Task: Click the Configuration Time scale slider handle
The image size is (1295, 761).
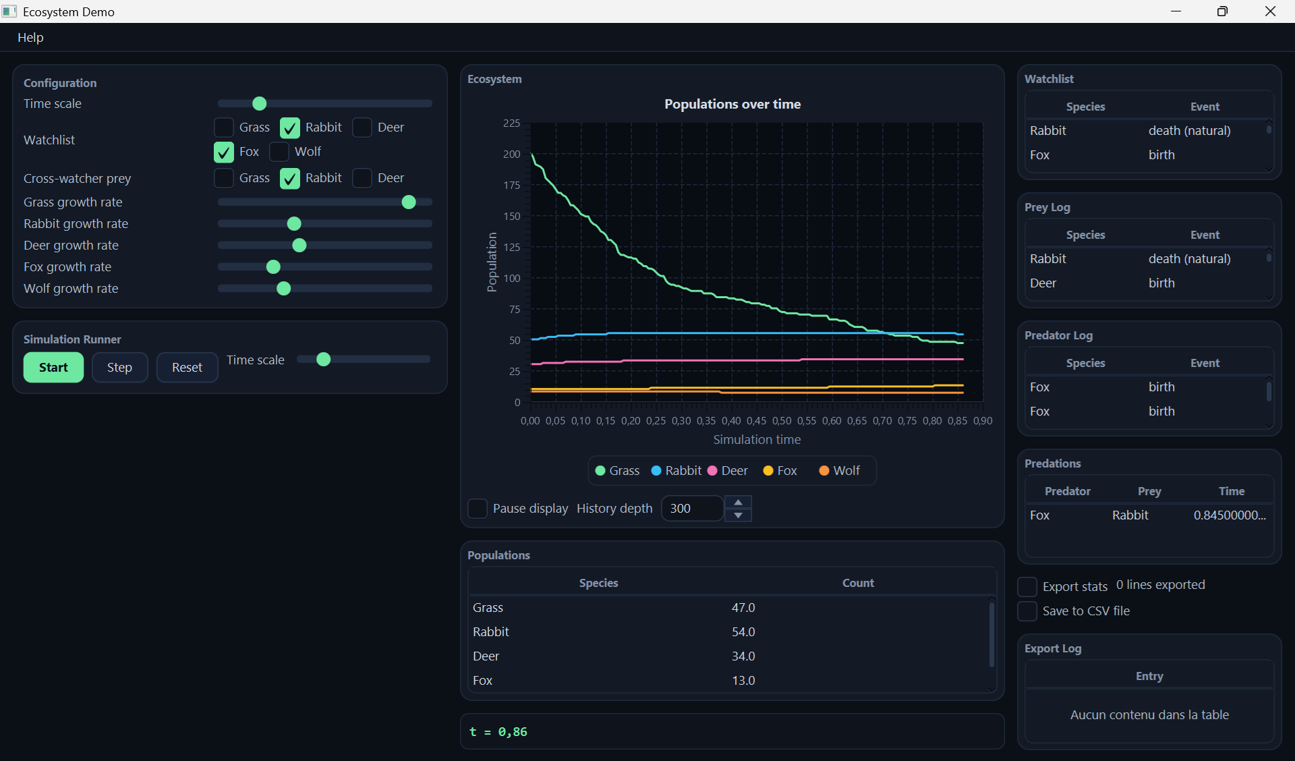Action: pyautogui.click(x=260, y=104)
